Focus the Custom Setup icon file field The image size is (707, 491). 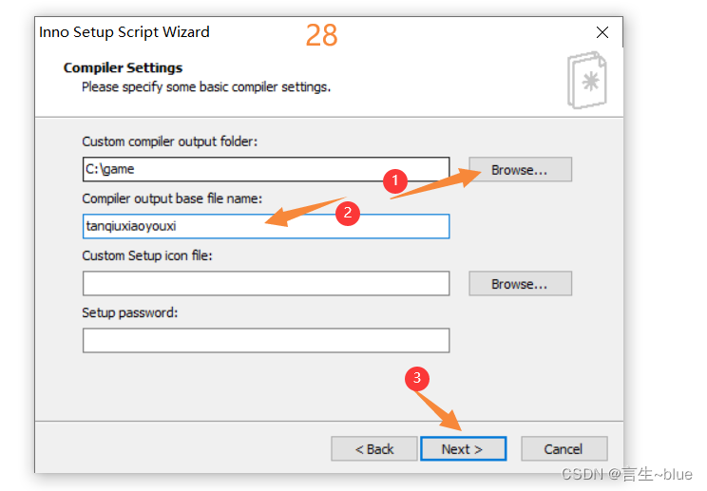tap(266, 283)
